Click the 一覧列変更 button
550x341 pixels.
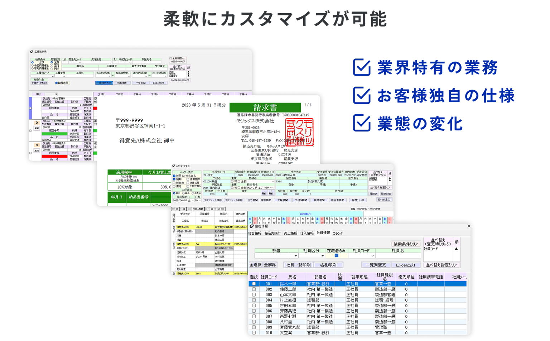click(376, 265)
